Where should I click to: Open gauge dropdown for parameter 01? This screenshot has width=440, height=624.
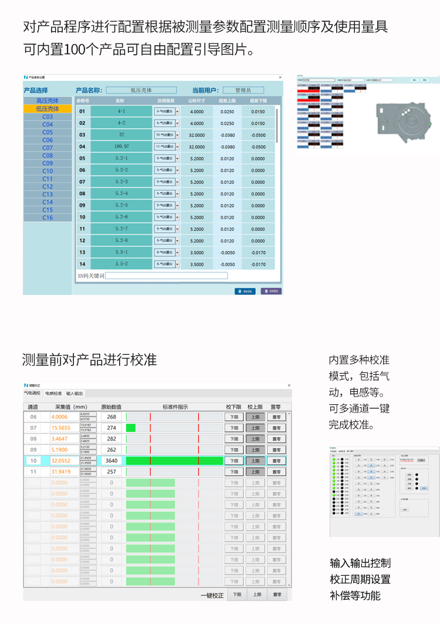pos(177,112)
